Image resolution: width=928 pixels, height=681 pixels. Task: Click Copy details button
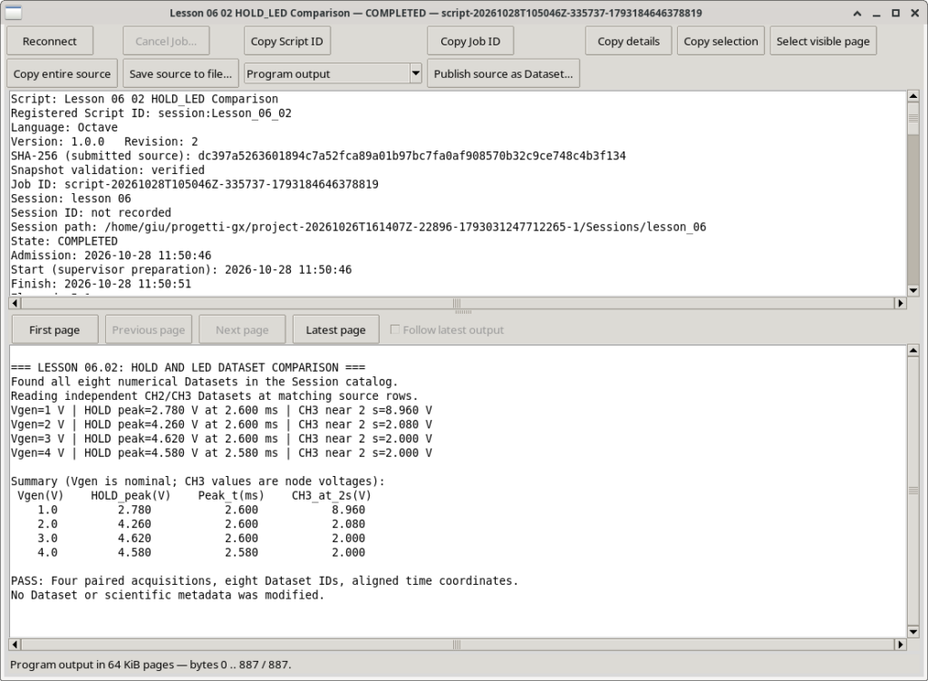(x=629, y=42)
